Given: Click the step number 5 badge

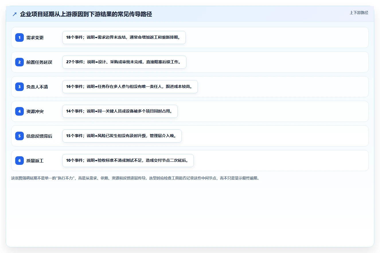Looking at the screenshot, I should tap(20, 136).
